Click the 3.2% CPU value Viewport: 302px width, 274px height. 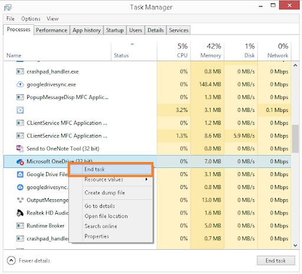coord(182,110)
